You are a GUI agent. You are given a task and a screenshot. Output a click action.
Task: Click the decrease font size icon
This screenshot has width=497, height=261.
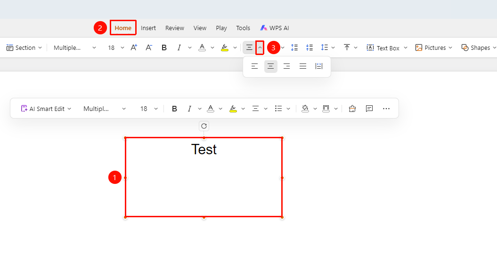pyautogui.click(x=149, y=47)
